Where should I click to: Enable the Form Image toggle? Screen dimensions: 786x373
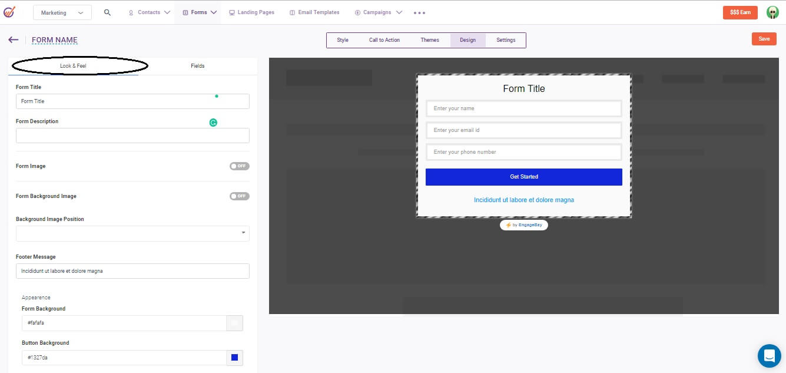coord(239,166)
